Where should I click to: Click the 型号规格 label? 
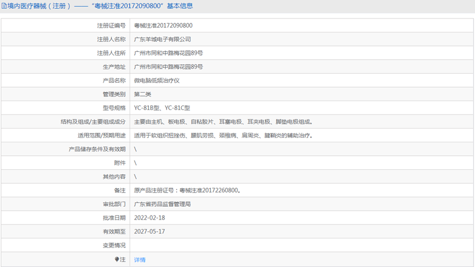point(114,108)
